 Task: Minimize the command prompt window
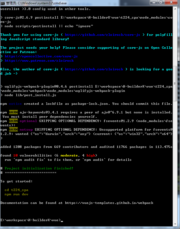154,2
